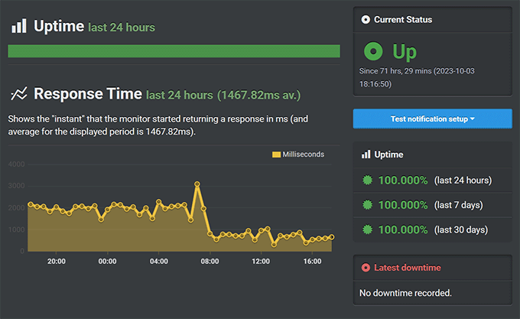
Task: Click the Response Time line graph icon
Action: click(x=19, y=94)
